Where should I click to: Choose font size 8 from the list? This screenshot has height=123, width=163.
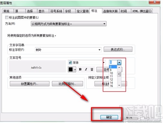(x=113, y=67)
